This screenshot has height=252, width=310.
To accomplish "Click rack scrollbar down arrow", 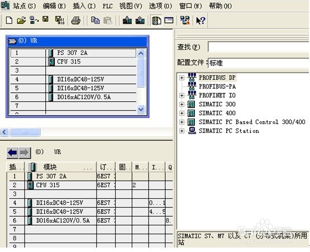I will pos(141,109).
